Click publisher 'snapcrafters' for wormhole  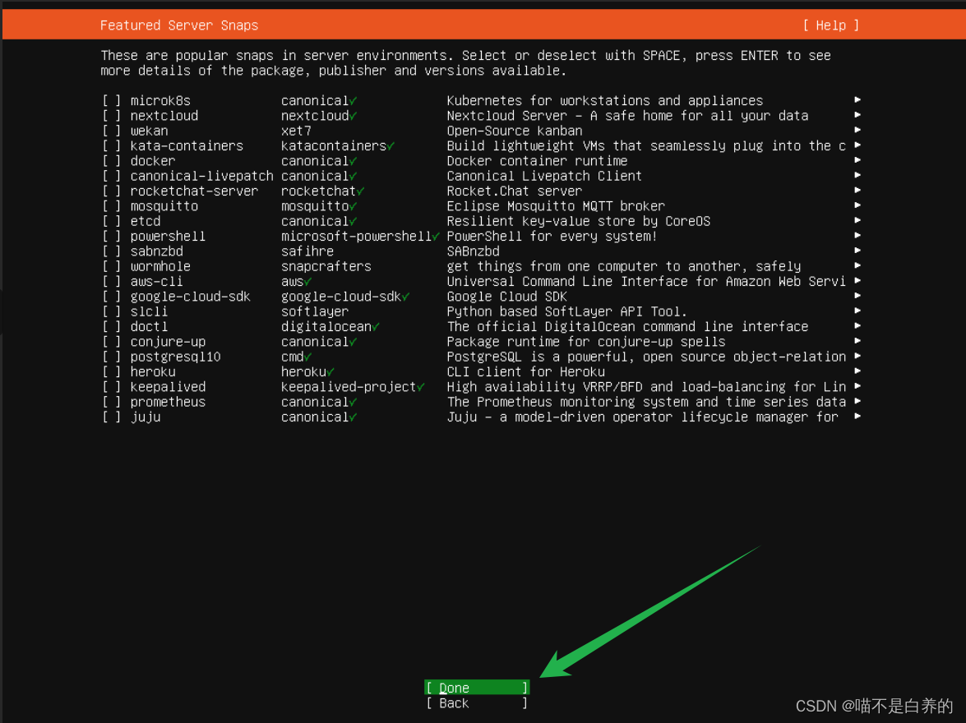326,267
